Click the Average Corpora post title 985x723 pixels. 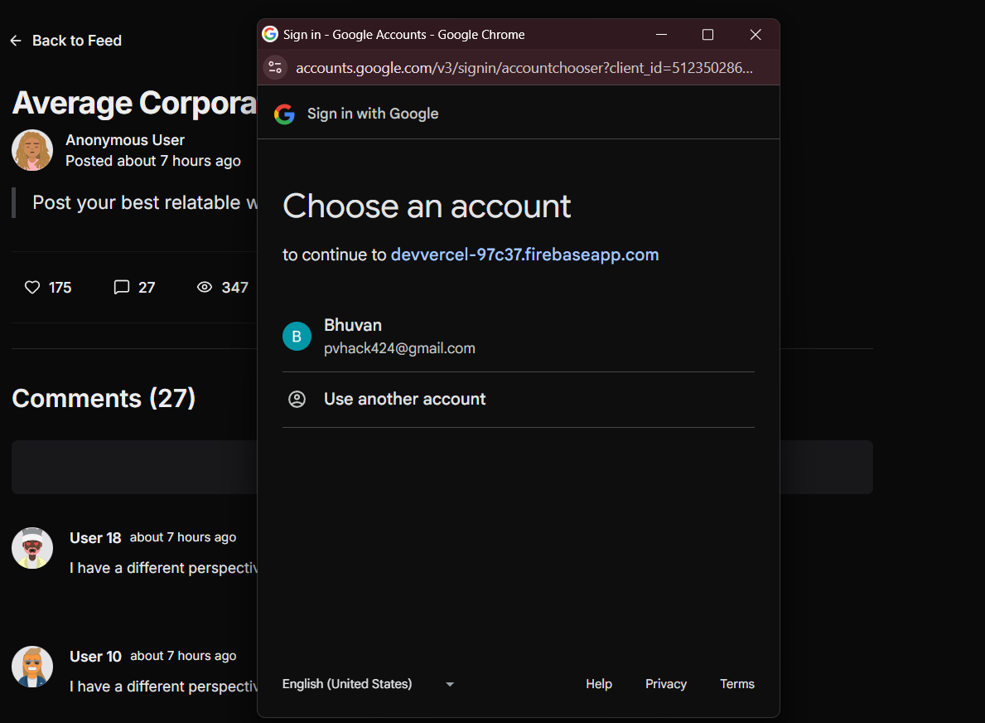coord(134,103)
